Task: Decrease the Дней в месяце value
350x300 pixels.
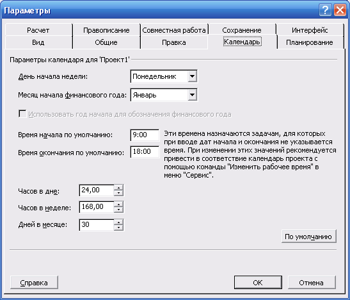Action: pyautogui.click(x=118, y=228)
